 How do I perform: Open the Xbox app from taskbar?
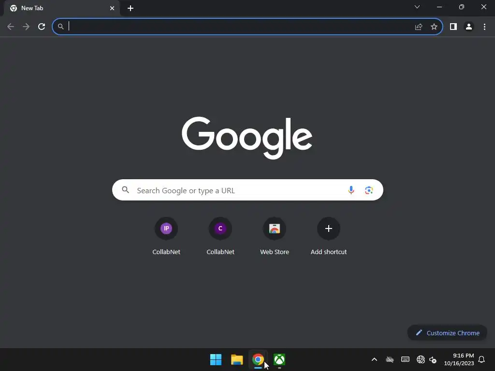pyautogui.click(x=279, y=359)
